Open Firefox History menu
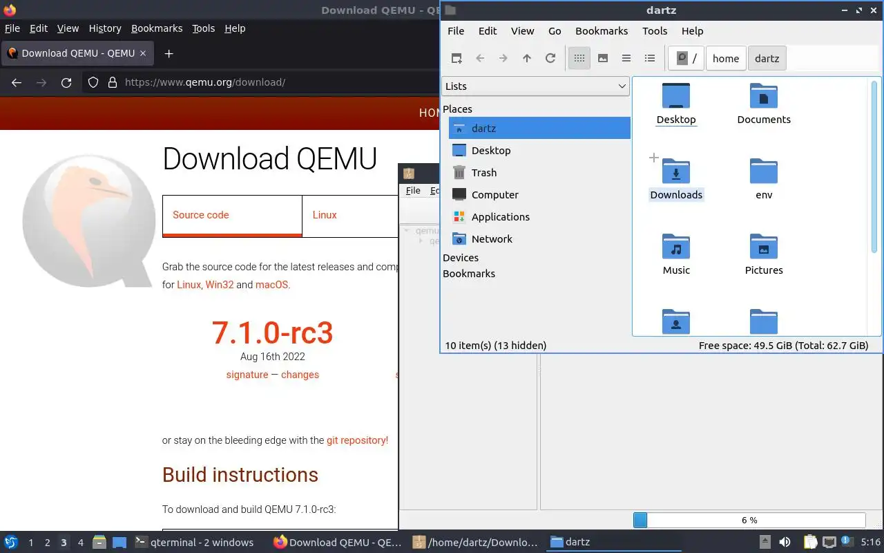 tap(105, 28)
